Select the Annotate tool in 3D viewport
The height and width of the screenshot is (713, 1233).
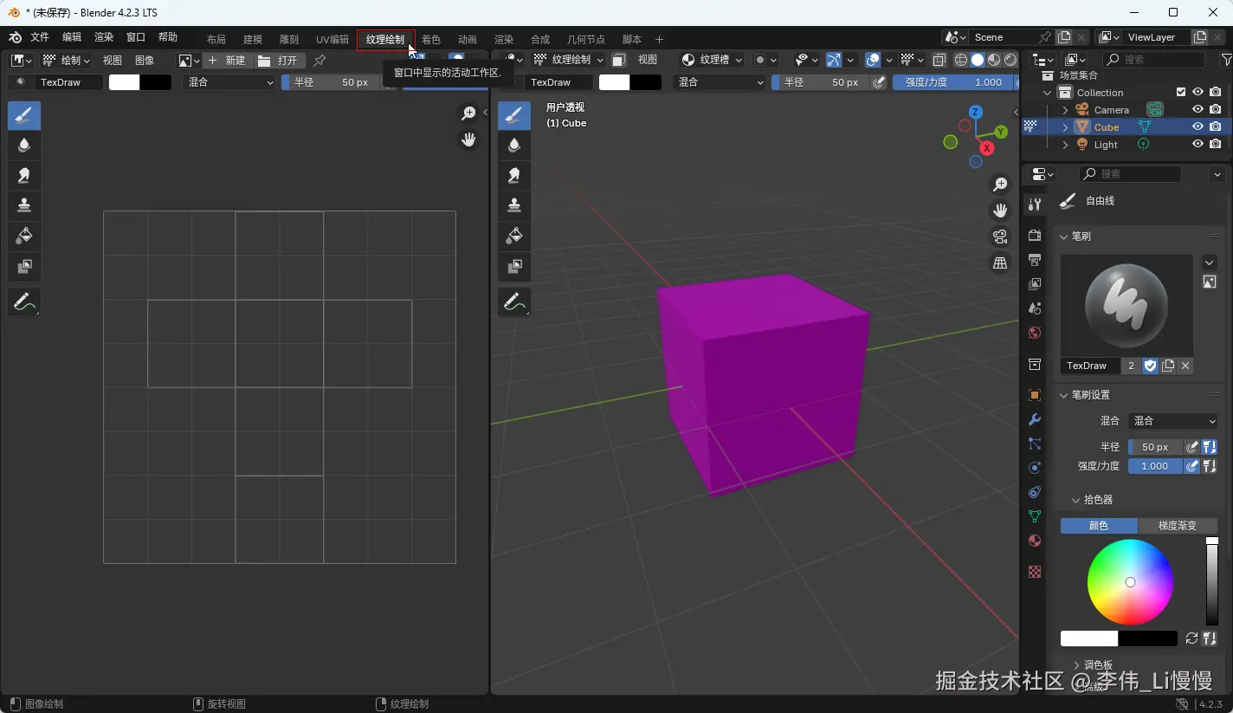click(514, 302)
